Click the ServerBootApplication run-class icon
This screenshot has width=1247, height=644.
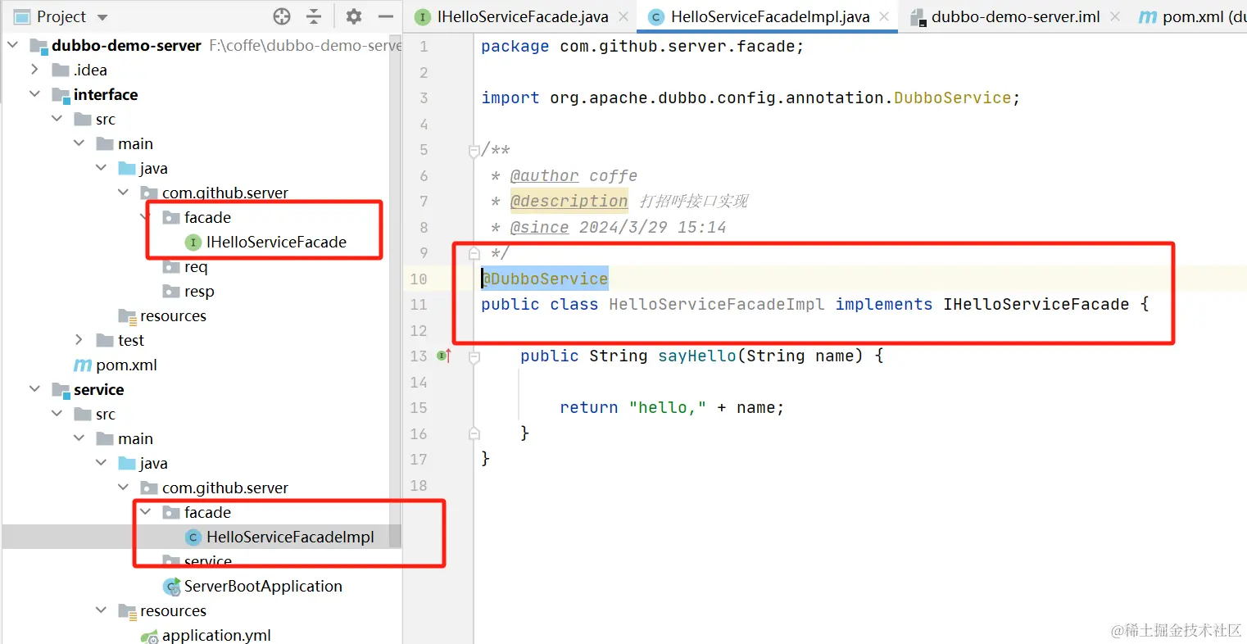[x=172, y=587]
